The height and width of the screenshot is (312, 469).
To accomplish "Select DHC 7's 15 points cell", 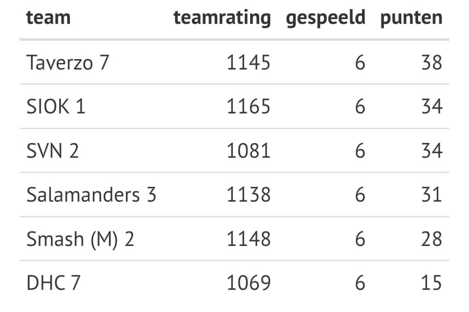I will pos(431,283).
